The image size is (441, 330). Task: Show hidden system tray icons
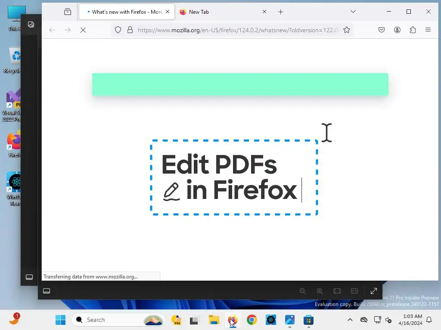pos(350,320)
